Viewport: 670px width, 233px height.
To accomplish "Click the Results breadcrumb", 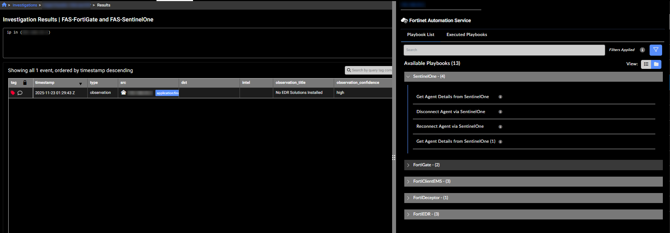I will (x=103, y=5).
